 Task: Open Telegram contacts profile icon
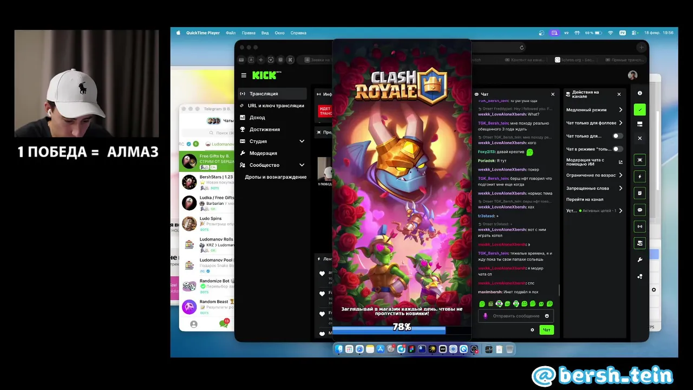194,324
